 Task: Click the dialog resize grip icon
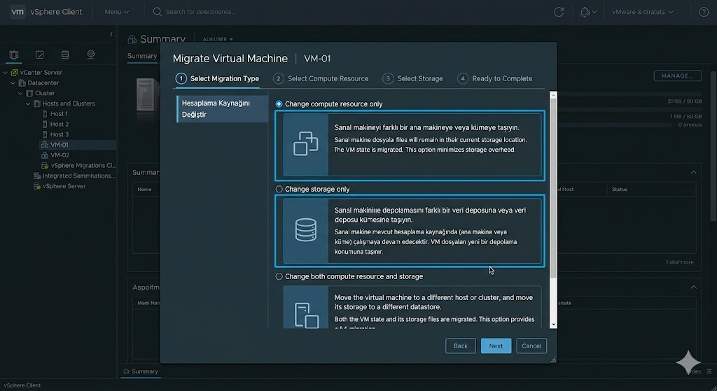[553, 360]
